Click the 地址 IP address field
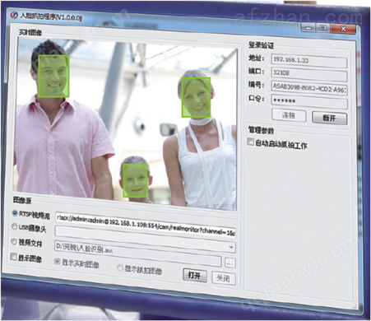 click(308, 61)
